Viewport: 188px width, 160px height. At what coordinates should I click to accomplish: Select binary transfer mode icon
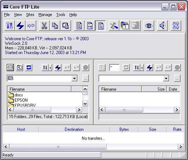point(90,26)
